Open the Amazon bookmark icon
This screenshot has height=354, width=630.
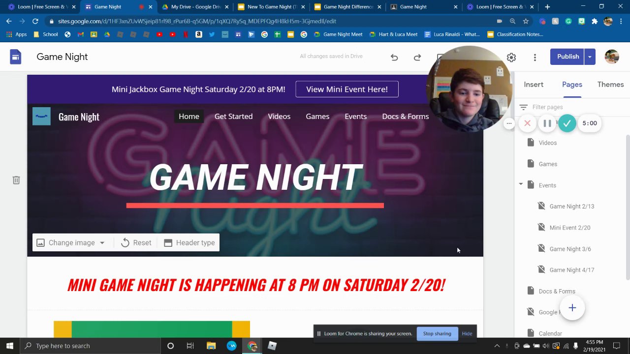point(199,34)
